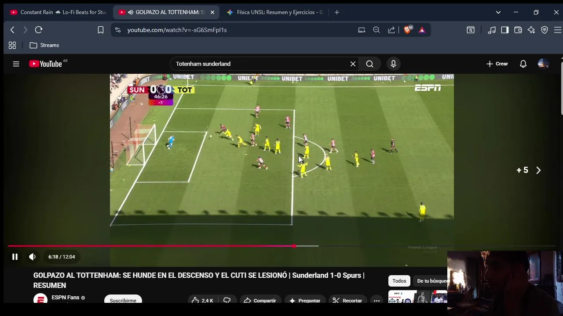The width and height of the screenshot is (563, 316).
Task: Open YouTube guide hamburger menu
Action: [16, 64]
